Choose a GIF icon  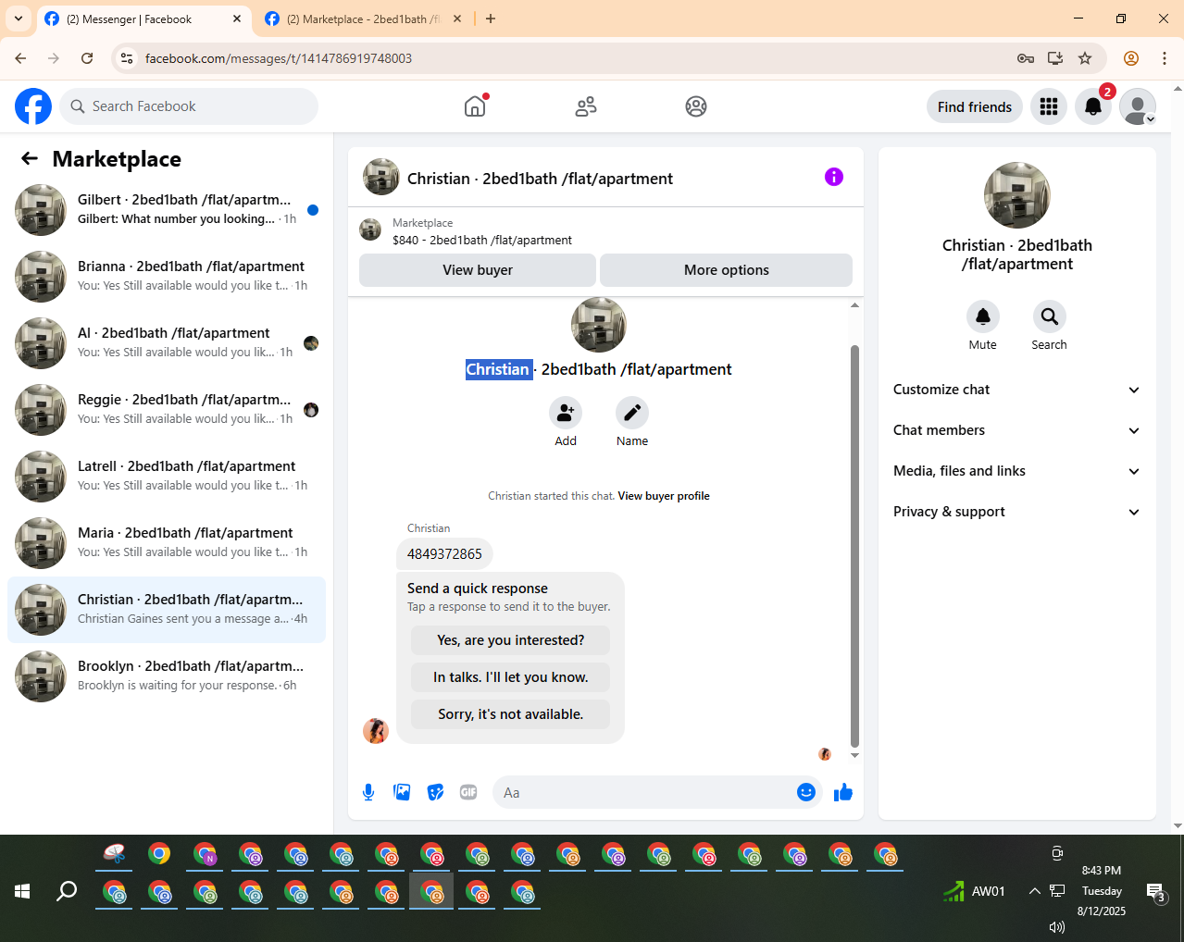pos(468,792)
